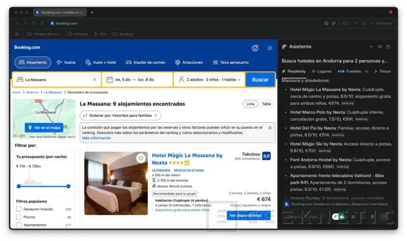Click the budget slider's maximum handle

click(68, 186)
